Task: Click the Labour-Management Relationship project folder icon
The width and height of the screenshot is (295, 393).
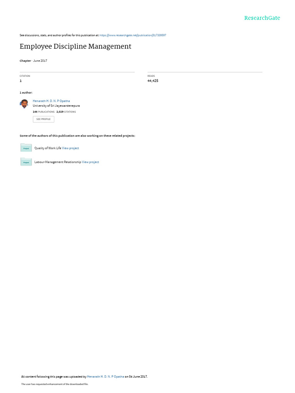Action: click(26, 162)
